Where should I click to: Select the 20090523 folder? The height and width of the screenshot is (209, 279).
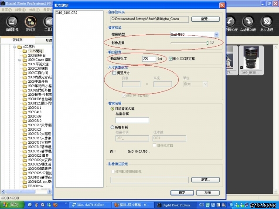32,129
